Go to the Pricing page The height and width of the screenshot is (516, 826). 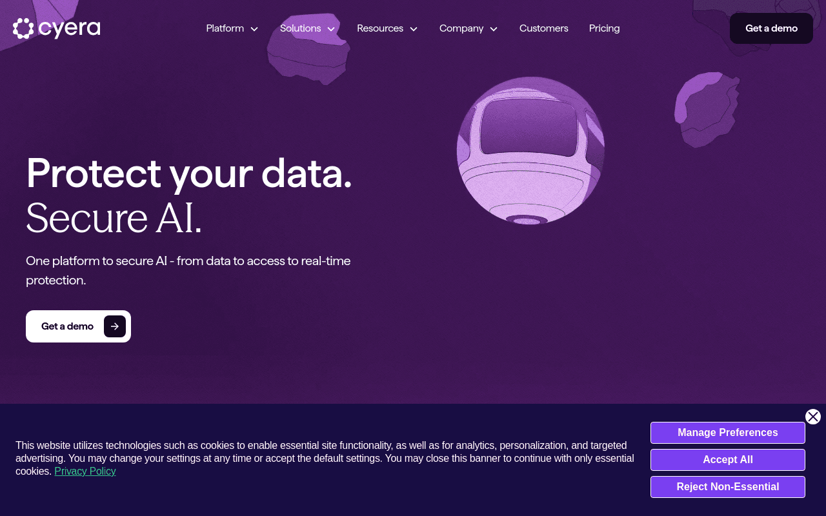605,28
